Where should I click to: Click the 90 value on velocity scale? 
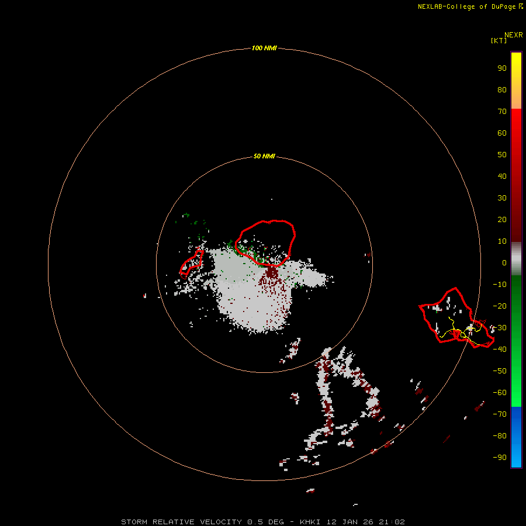502,68
